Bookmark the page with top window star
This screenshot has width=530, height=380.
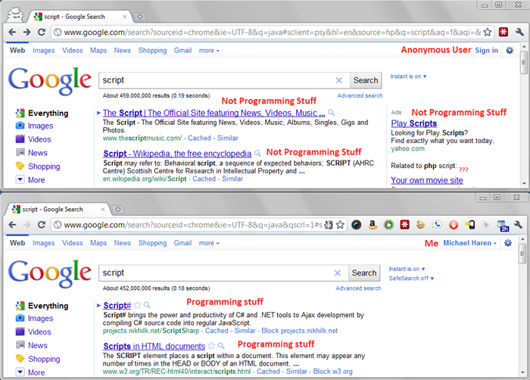coord(488,32)
